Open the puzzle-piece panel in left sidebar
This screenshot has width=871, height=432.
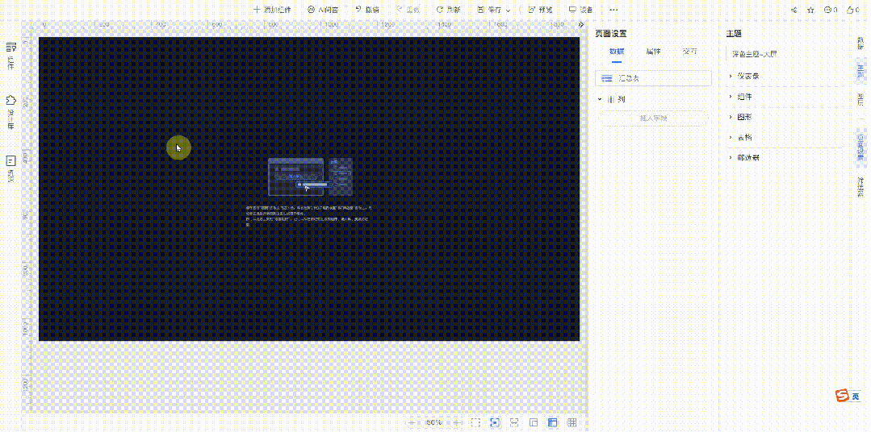[x=10, y=111]
